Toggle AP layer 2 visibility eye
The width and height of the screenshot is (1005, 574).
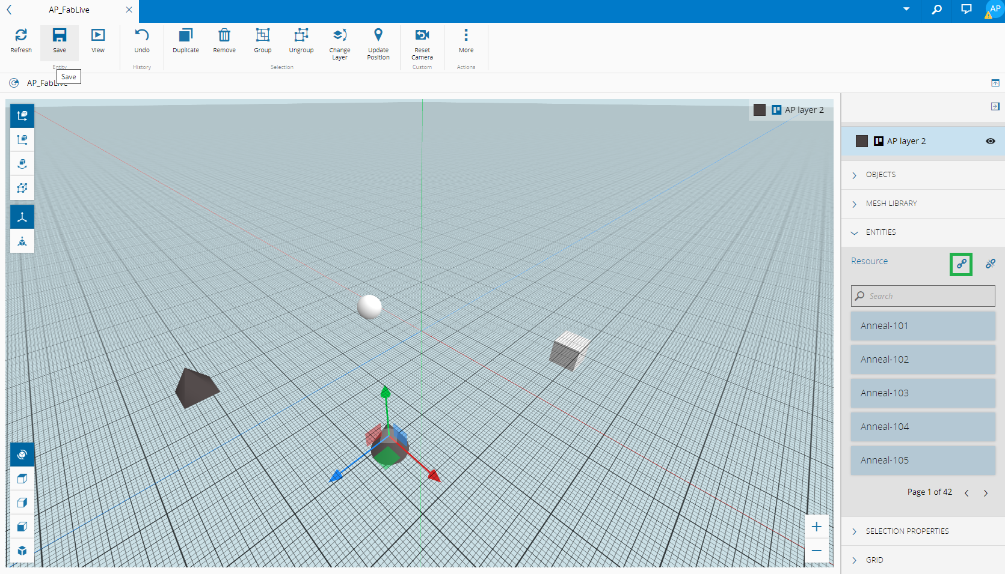990,141
